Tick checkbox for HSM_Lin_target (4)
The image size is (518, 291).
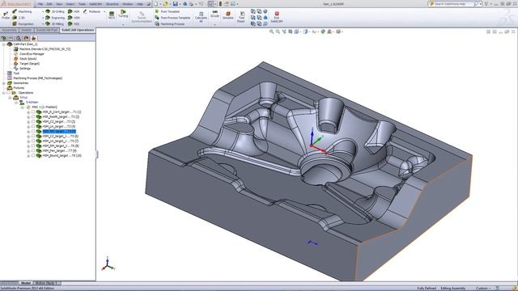point(33,126)
